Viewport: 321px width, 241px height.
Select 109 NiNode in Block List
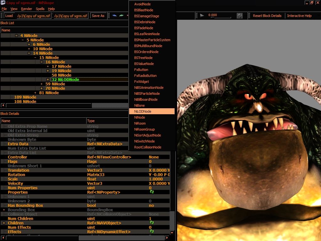[25, 97]
